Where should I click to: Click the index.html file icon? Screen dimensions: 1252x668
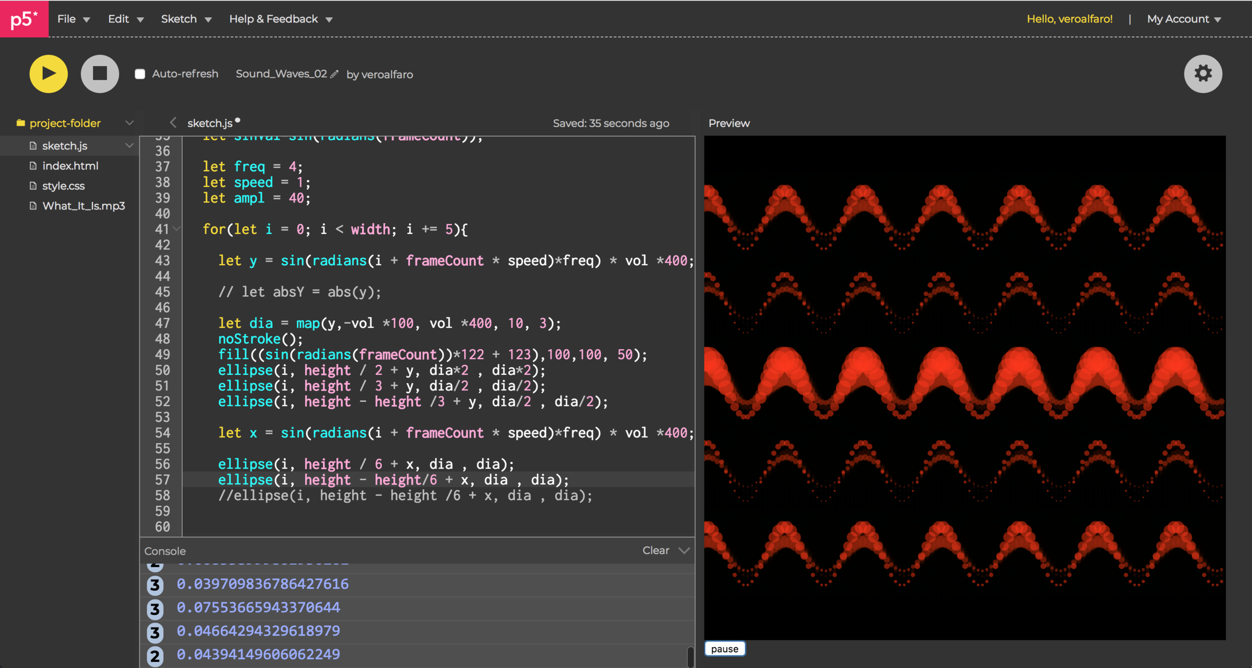pyautogui.click(x=33, y=166)
